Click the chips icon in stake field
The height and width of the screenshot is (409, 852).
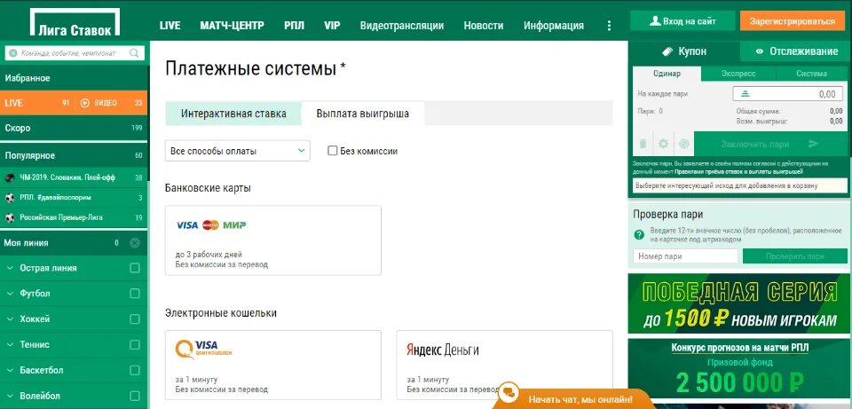(745, 94)
